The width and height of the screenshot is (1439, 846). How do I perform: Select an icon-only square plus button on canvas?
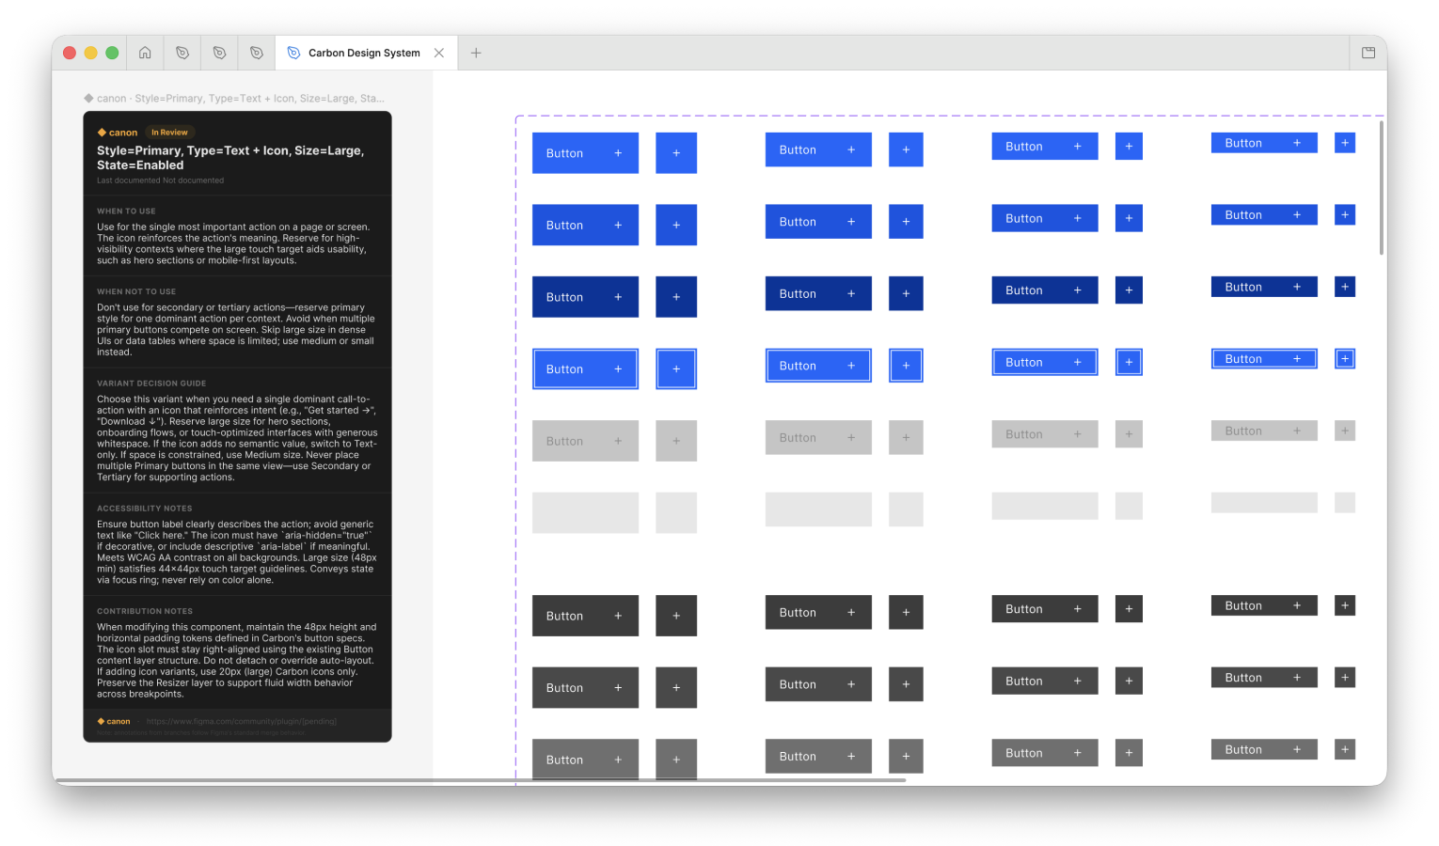[x=676, y=152]
